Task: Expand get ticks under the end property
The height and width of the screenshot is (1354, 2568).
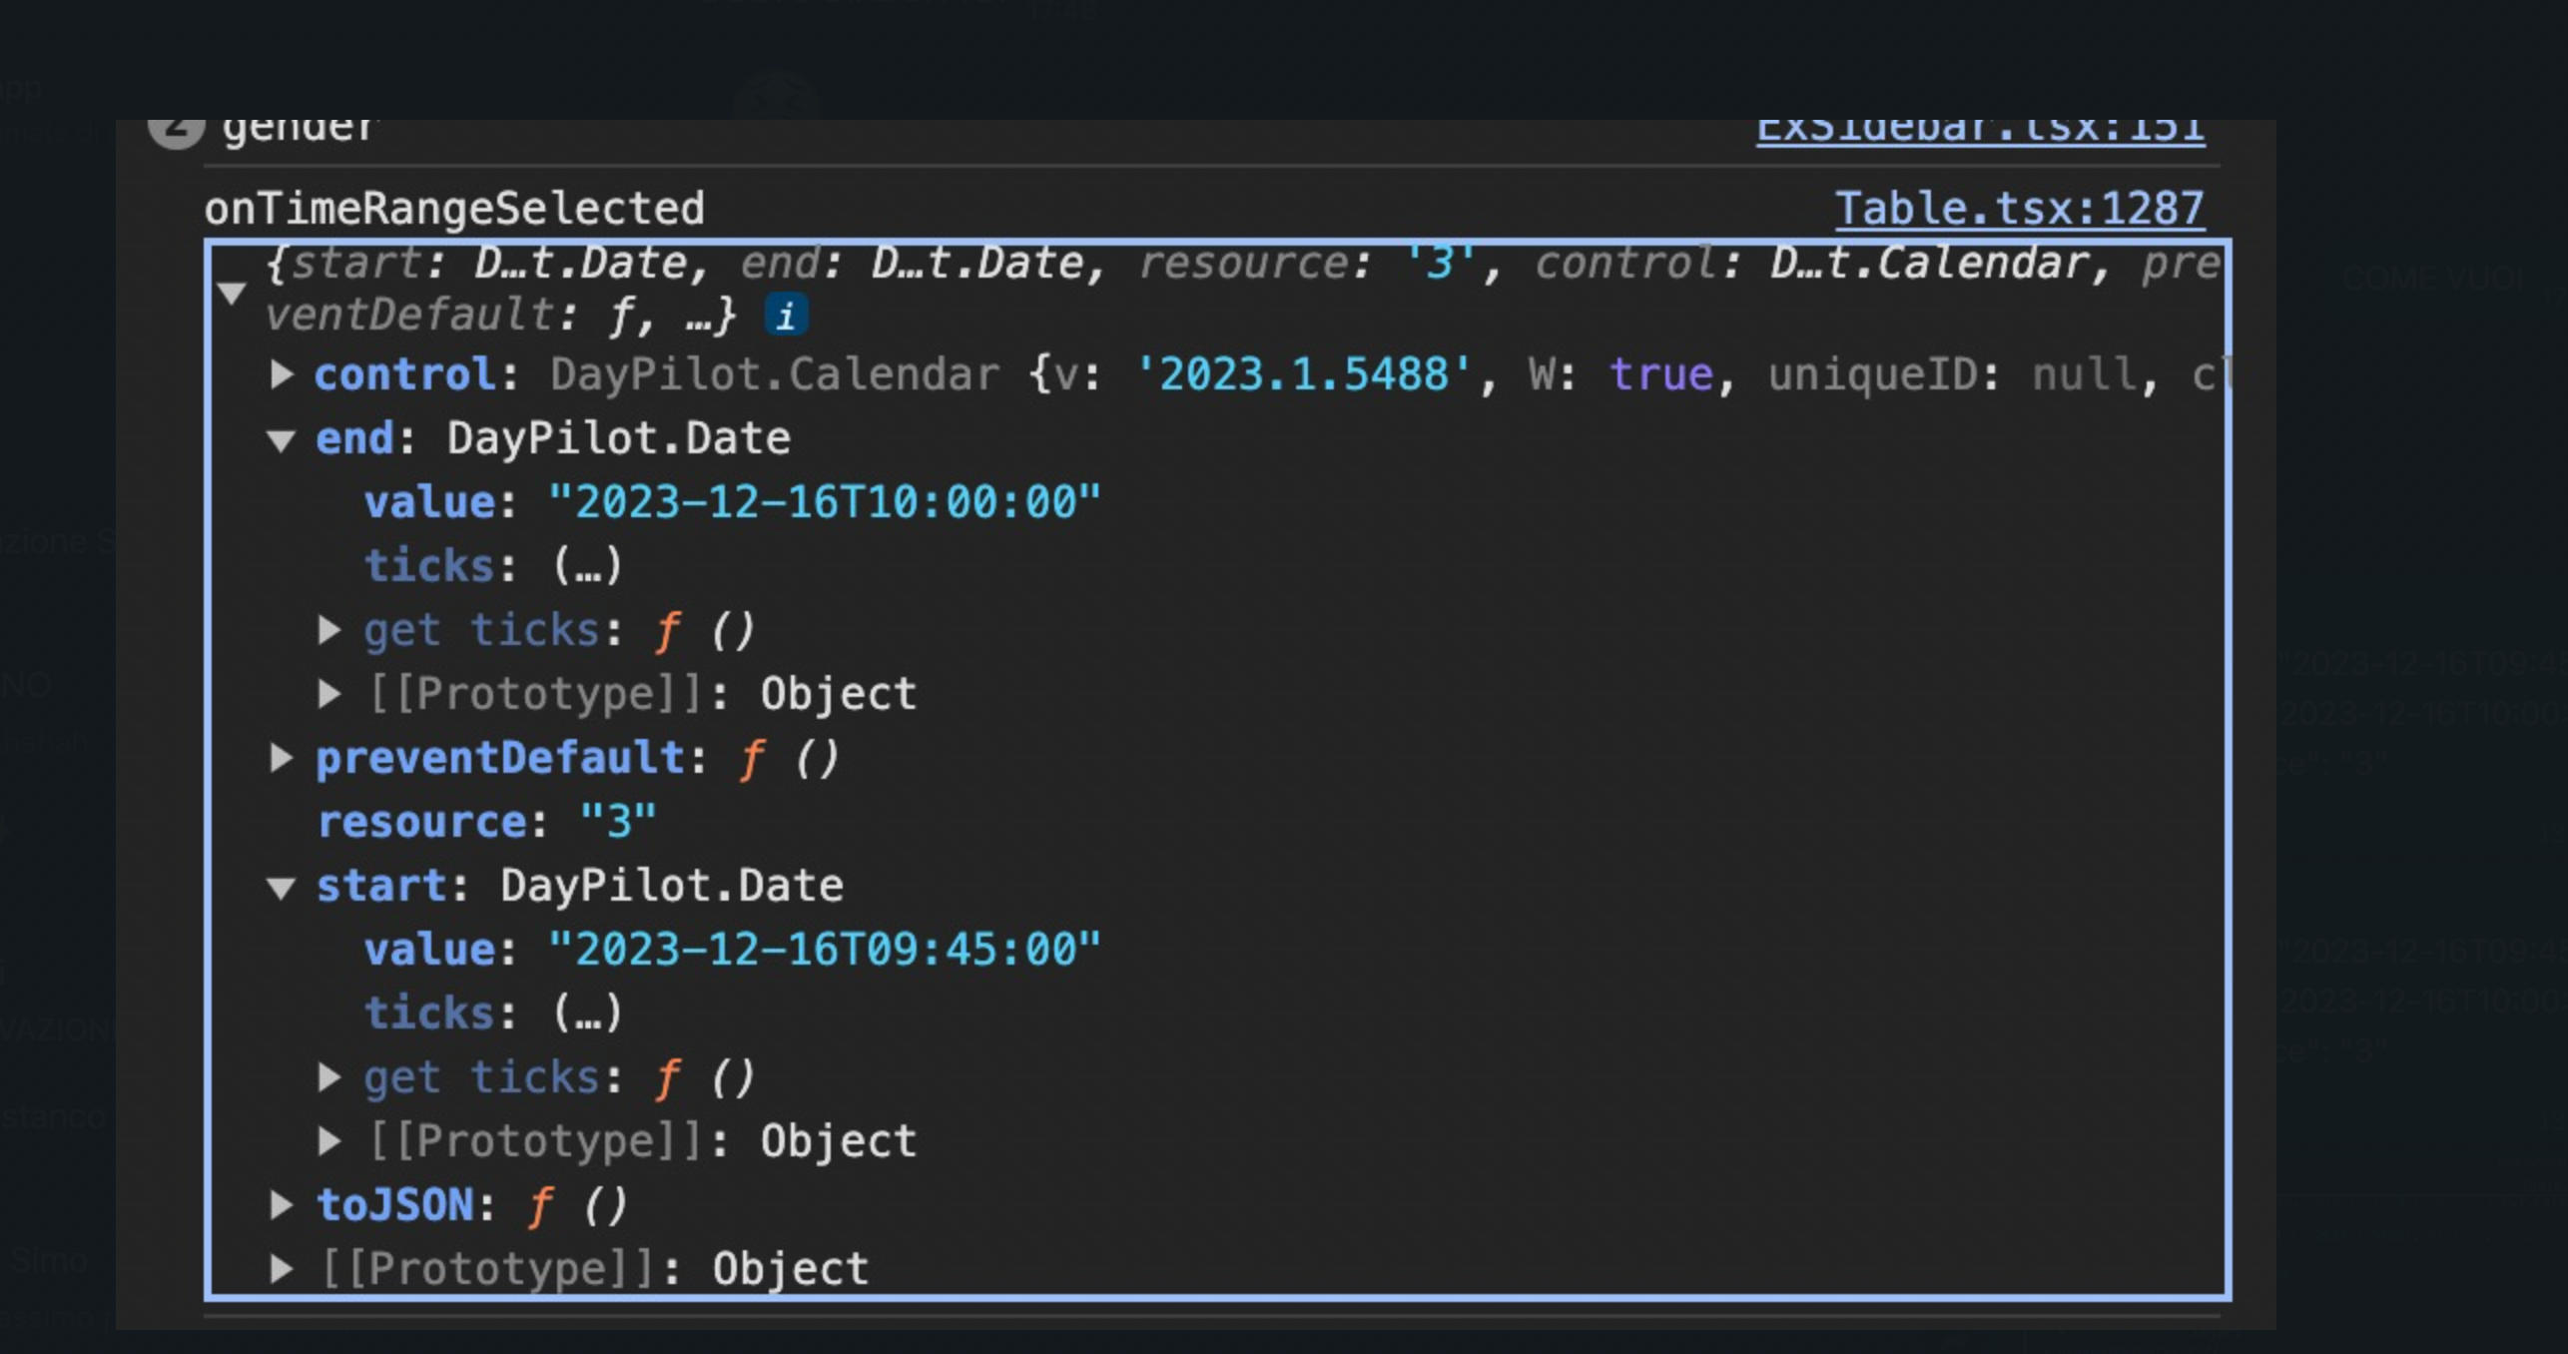Action: 329,630
